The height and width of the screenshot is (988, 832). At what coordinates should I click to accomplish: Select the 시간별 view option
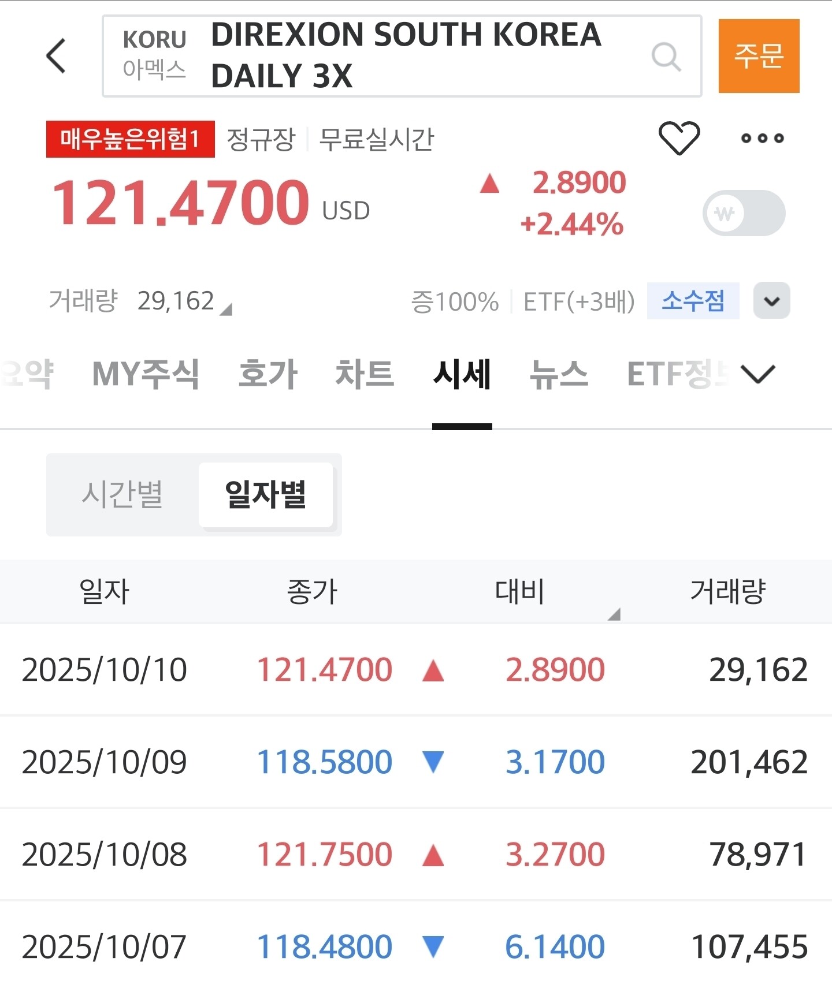[122, 495]
